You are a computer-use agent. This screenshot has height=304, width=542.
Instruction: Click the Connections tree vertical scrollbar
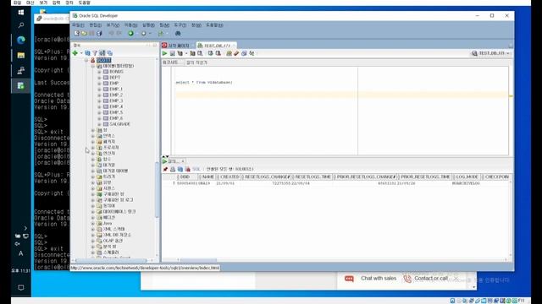(x=157, y=189)
